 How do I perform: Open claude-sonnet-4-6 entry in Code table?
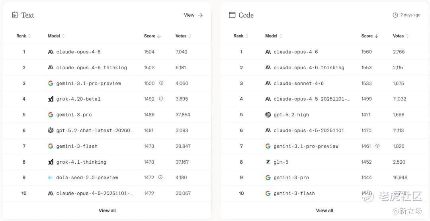click(298, 83)
